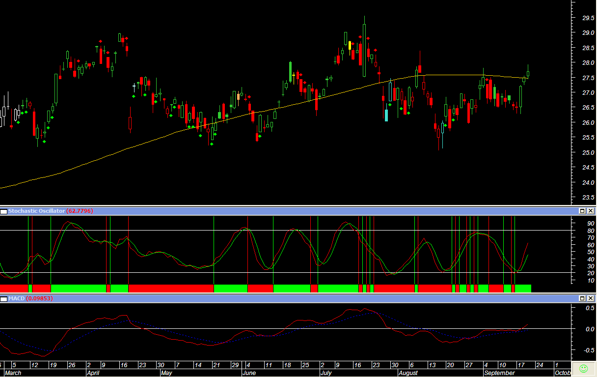Click the May label on date axis
This screenshot has height=377, width=597.
click(167, 373)
